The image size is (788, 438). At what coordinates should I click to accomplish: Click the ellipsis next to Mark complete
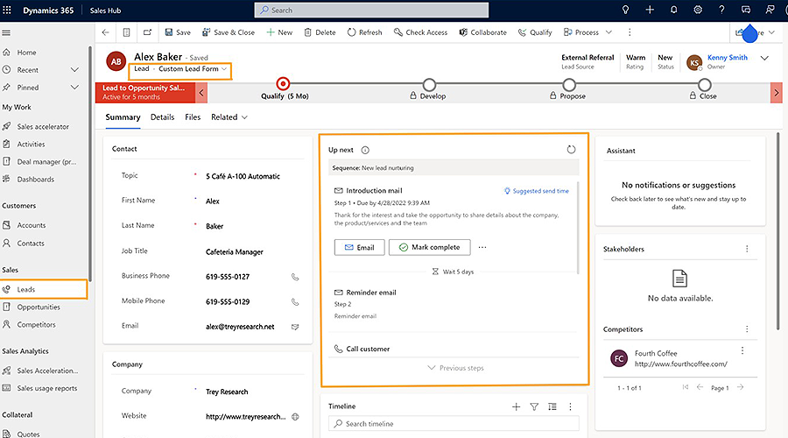[482, 247]
